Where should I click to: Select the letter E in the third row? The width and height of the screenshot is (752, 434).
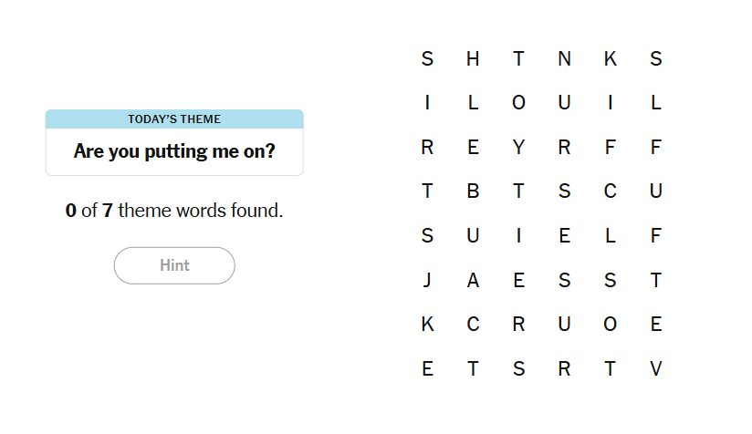tap(473, 148)
